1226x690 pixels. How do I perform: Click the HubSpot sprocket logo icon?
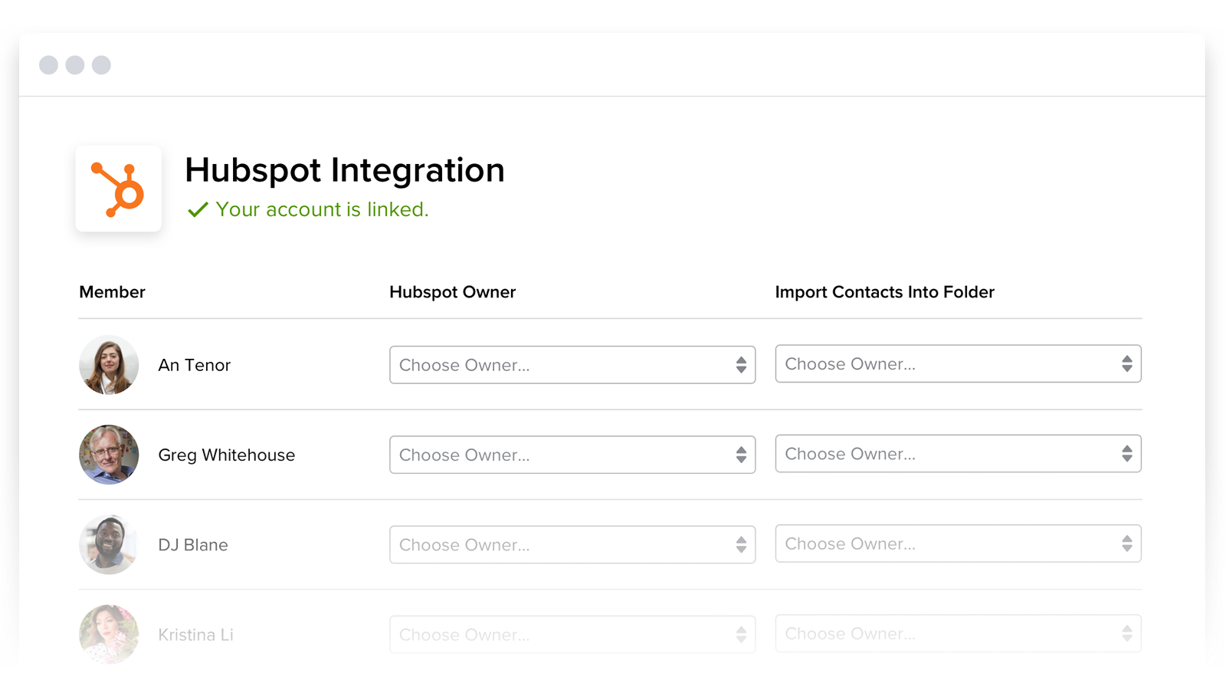[118, 188]
